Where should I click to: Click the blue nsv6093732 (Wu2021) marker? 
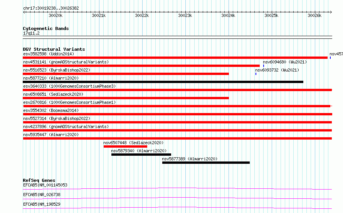[256, 74]
